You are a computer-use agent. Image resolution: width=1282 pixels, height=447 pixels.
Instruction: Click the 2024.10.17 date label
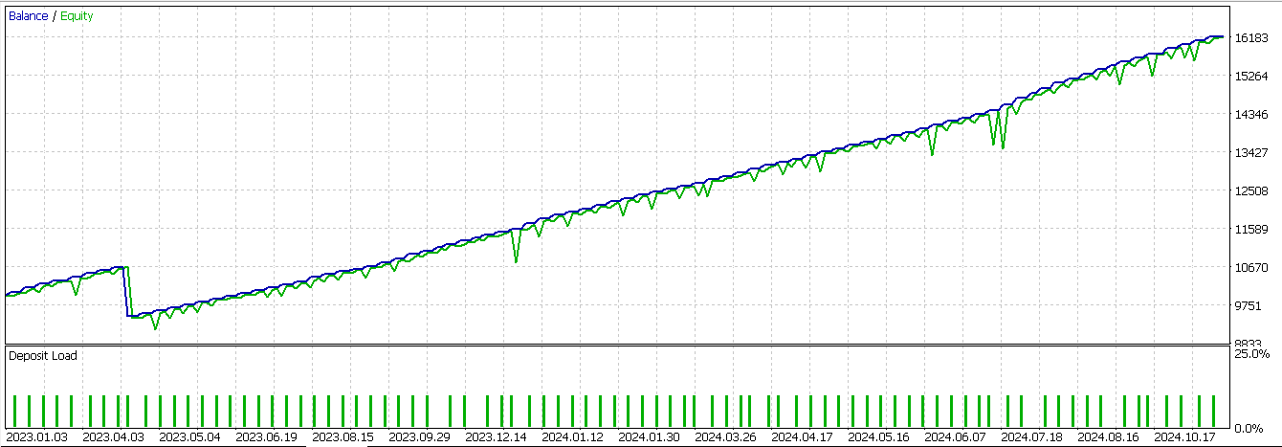click(x=1184, y=437)
